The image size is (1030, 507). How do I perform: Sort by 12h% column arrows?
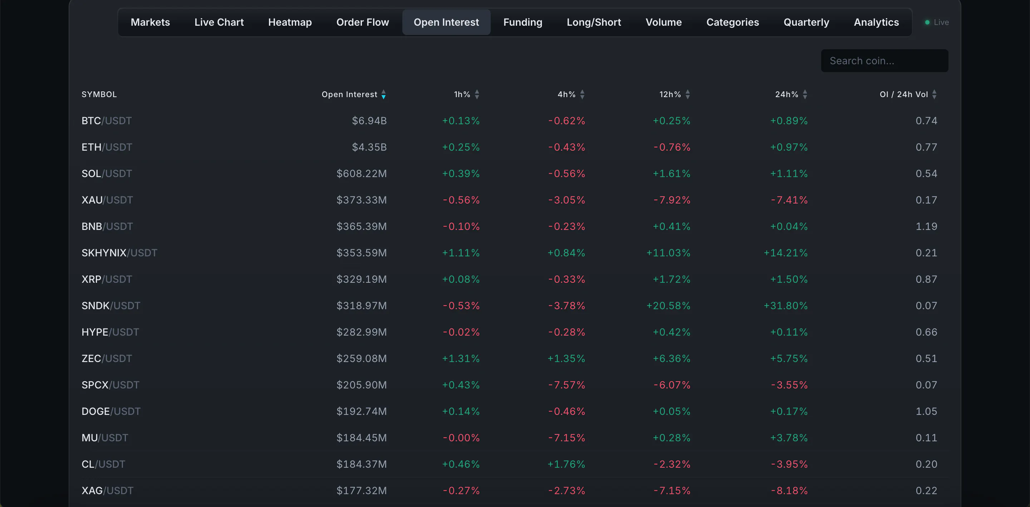click(688, 95)
